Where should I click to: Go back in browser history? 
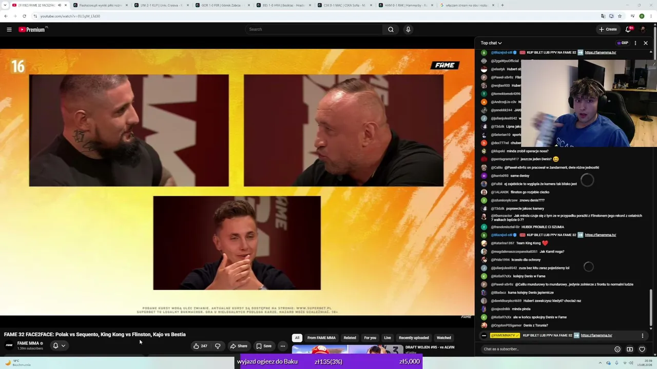click(x=6, y=16)
